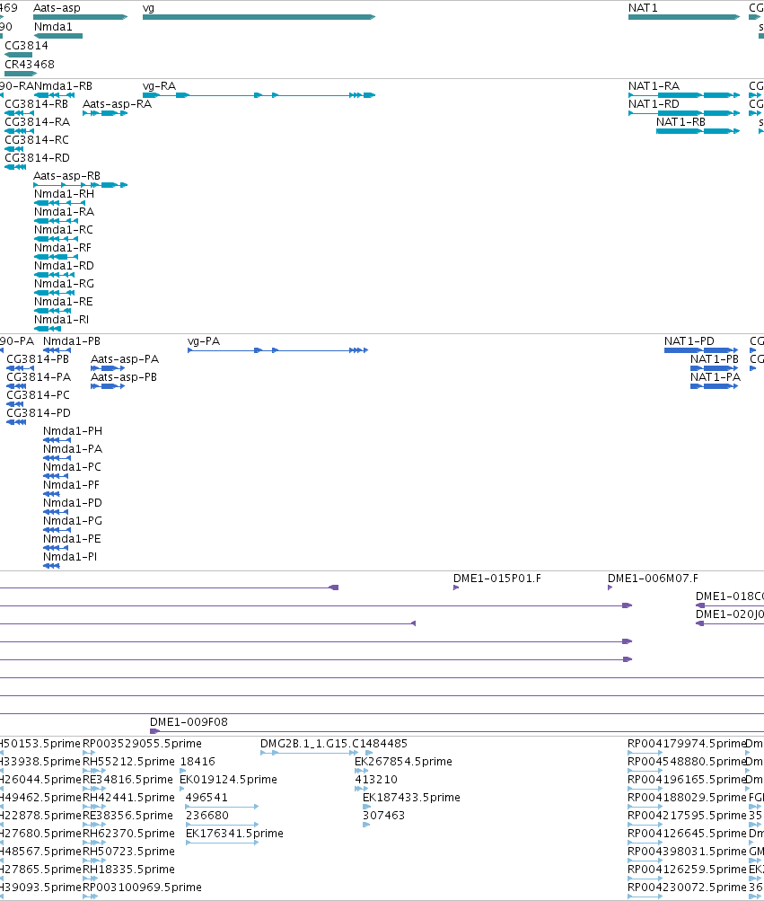Open the vg-RA transcript glyph

tap(259, 95)
